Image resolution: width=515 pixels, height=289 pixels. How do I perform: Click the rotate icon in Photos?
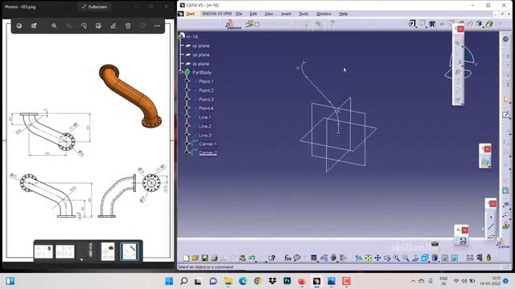[84, 26]
